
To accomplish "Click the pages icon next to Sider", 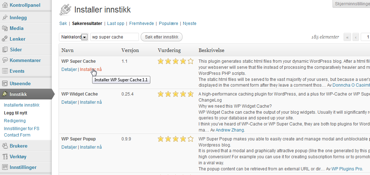I will 5,50.
